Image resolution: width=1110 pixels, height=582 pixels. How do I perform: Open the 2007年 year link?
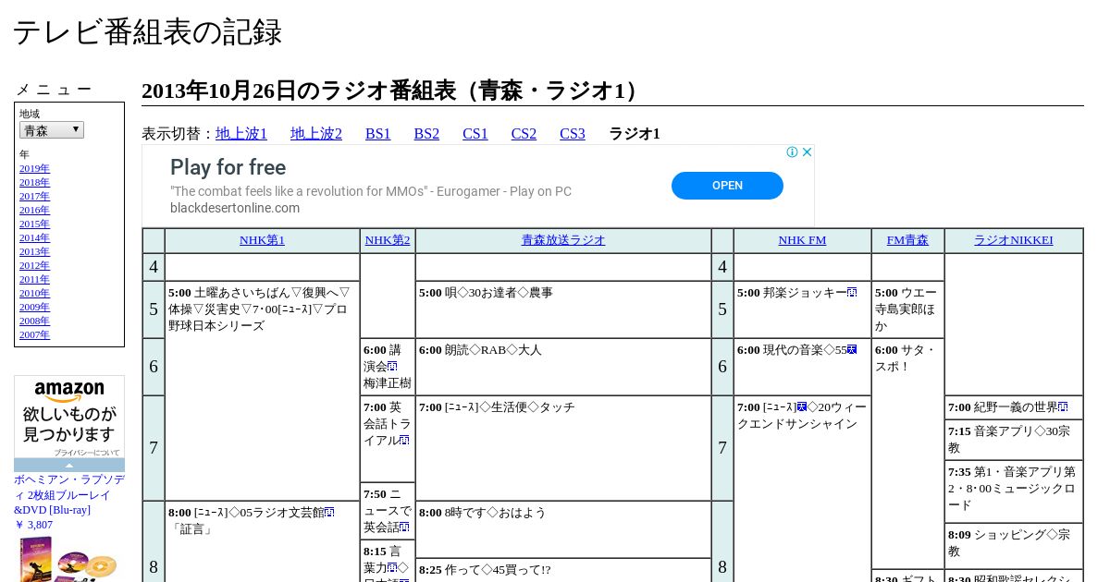tap(34, 334)
